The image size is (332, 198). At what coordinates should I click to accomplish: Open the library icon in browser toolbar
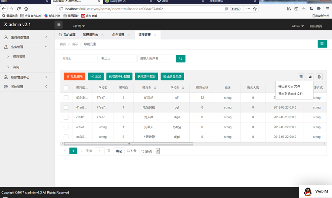tap(289, 9)
